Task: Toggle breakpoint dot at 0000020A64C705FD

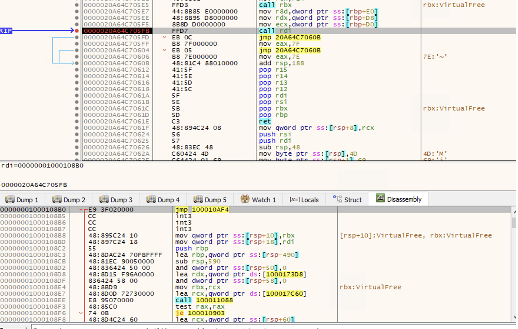Action: tap(77, 37)
